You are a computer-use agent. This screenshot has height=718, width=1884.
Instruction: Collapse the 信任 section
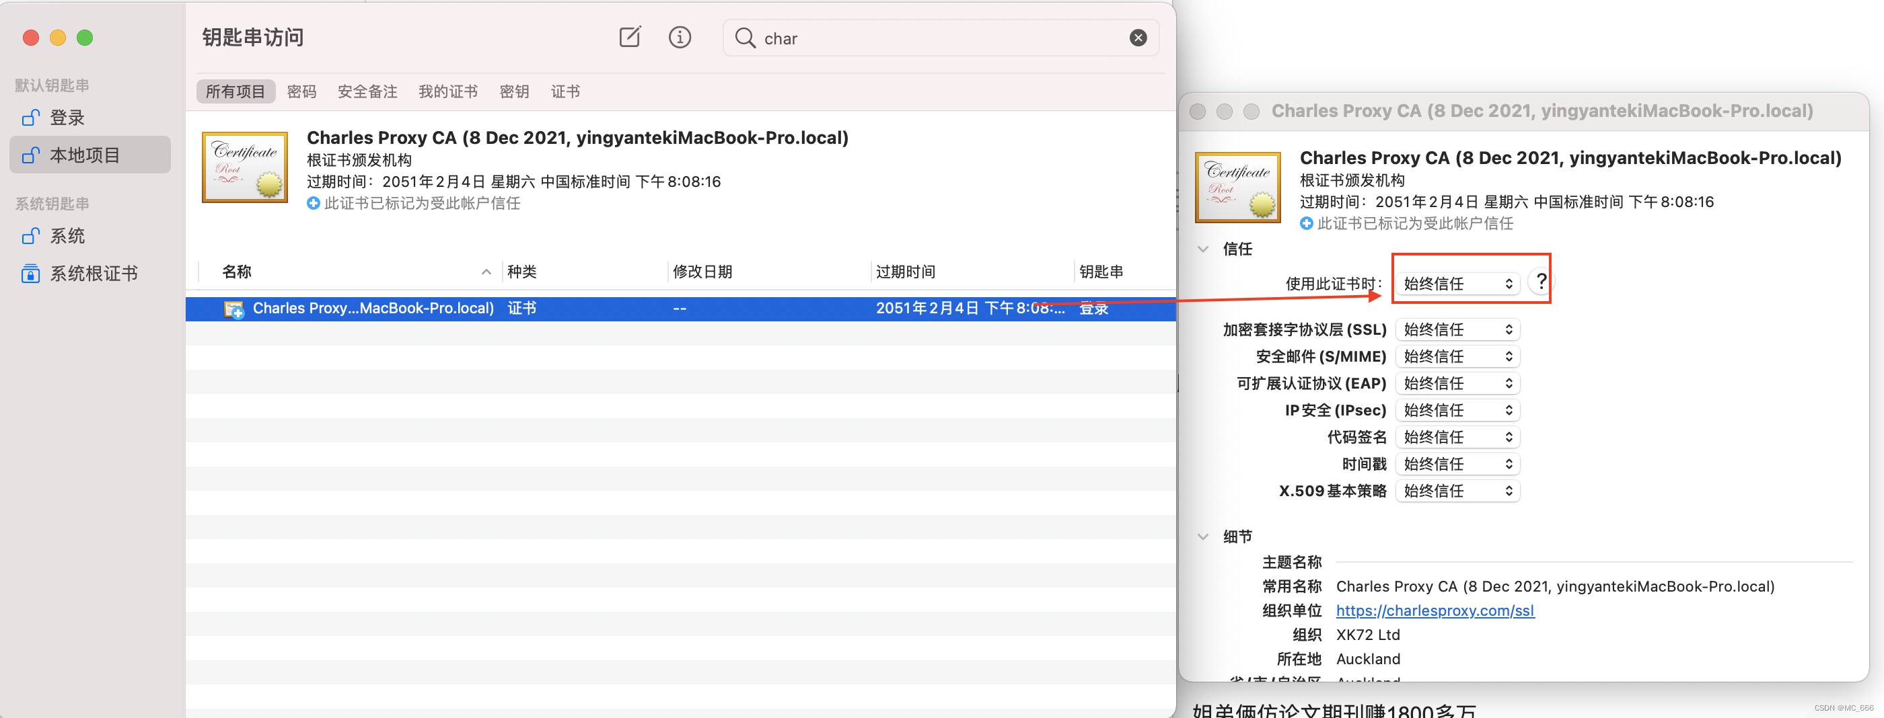[1203, 249]
